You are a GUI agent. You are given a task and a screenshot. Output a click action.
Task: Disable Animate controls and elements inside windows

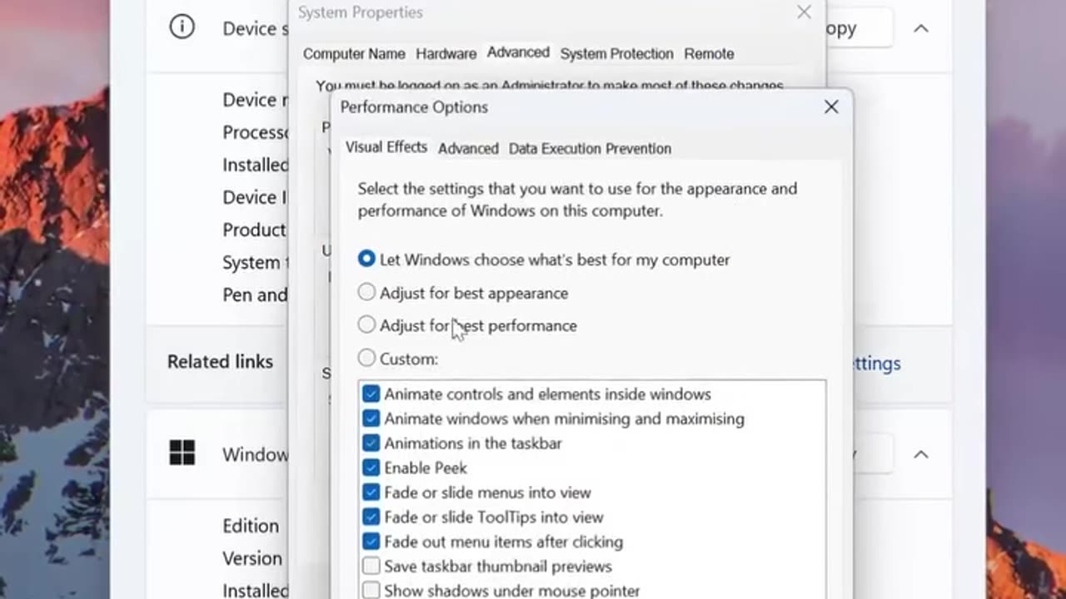pyautogui.click(x=371, y=394)
